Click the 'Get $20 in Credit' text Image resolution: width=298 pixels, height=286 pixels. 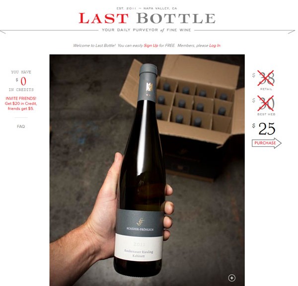pyautogui.click(x=21, y=103)
